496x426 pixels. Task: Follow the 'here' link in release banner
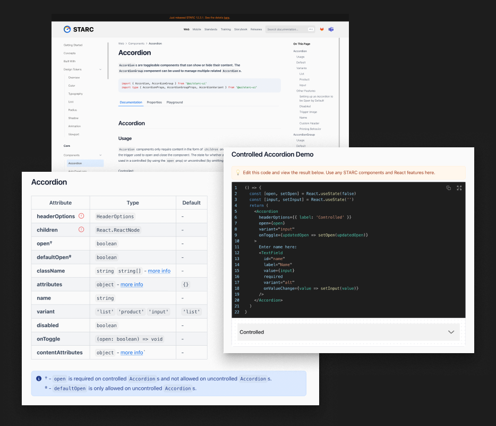tap(226, 18)
